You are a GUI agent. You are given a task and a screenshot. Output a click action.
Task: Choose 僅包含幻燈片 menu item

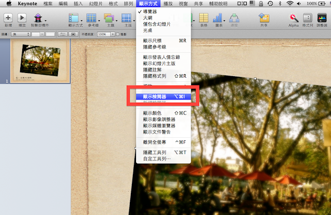pyautogui.click(x=163, y=24)
